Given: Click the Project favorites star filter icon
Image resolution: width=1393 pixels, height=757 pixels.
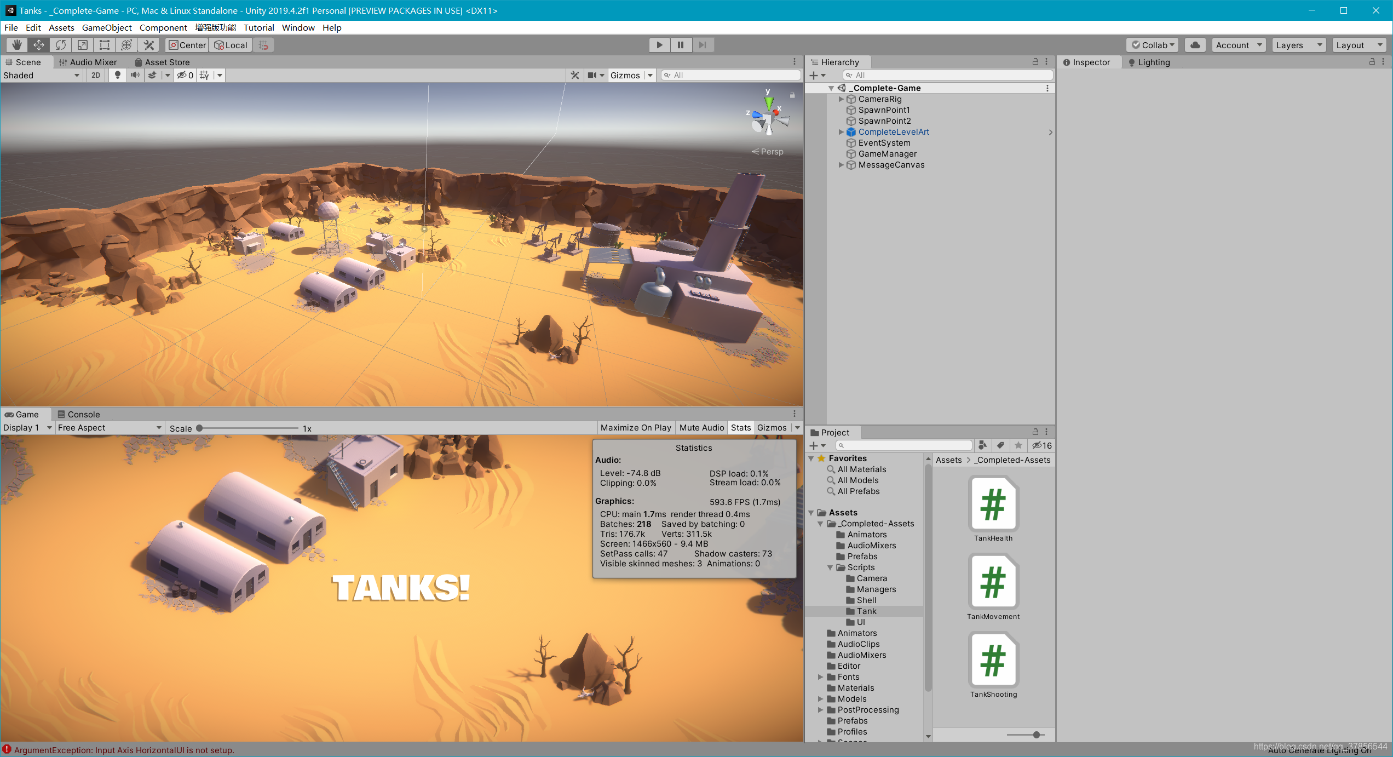Looking at the screenshot, I should pyautogui.click(x=1018, y=445).
